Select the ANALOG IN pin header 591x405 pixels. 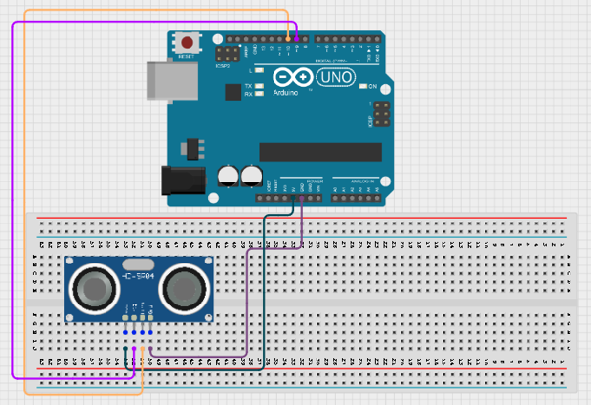click(357, 198)
